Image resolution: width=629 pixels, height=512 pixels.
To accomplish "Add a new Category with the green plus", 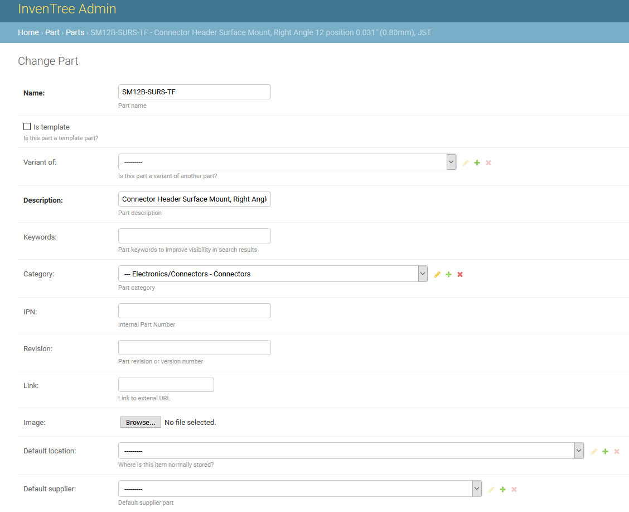I will tap(448, 274).
